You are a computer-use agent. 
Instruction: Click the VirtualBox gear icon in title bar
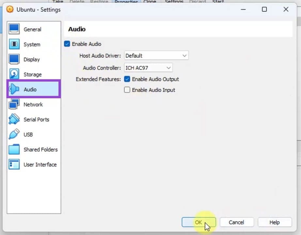tap(10, 9)
